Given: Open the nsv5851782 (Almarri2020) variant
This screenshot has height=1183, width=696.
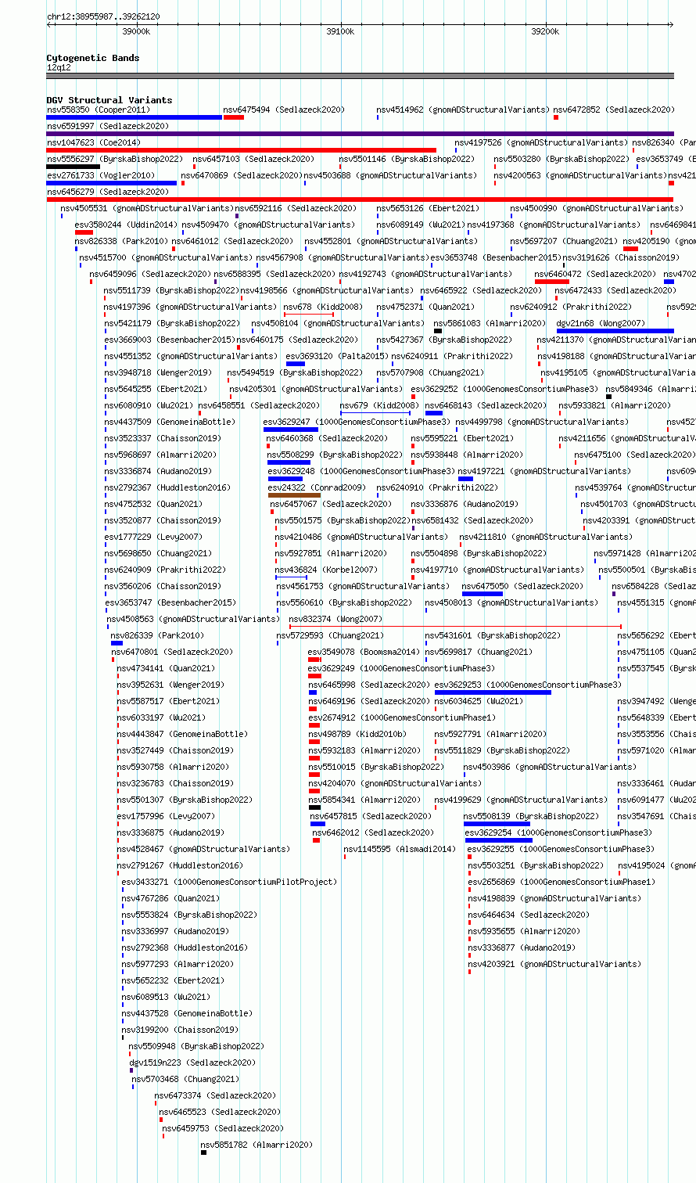Looking at the screenshot, I should (257, 1145).
